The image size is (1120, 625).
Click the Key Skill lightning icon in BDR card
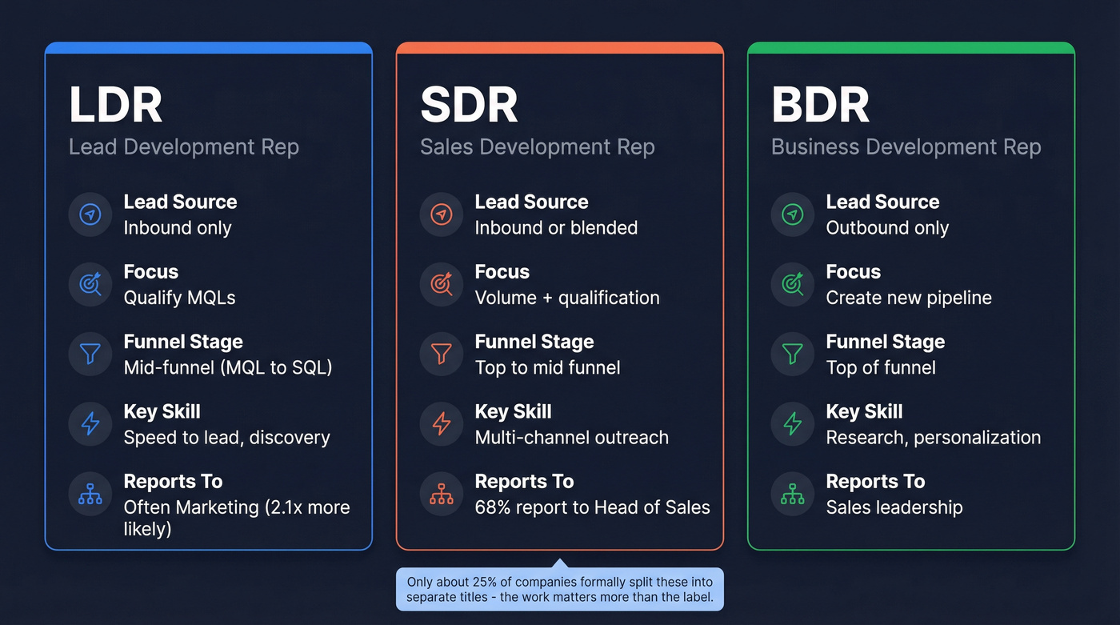[792, 424]
